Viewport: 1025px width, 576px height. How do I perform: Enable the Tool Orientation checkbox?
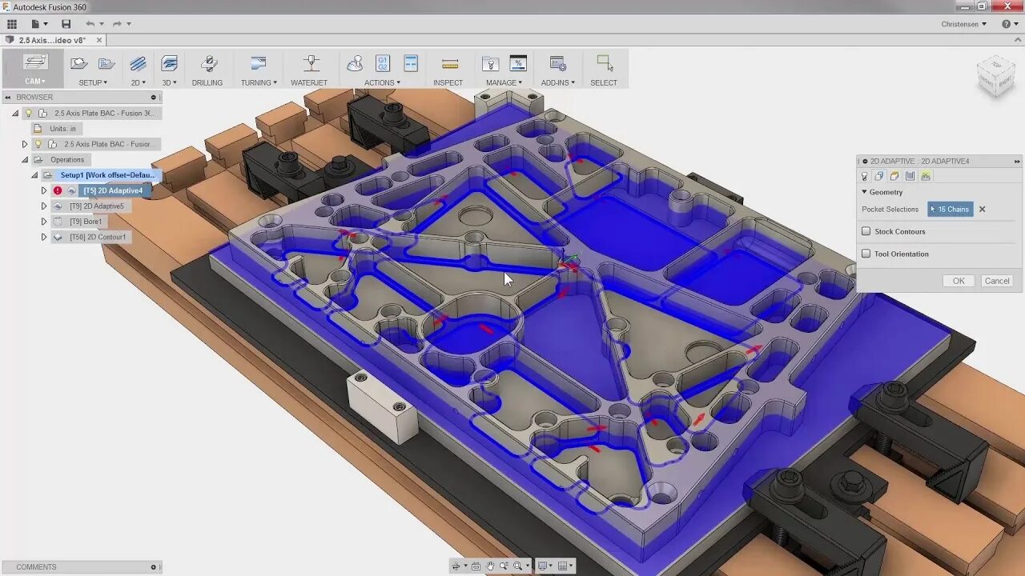point(866,254)
